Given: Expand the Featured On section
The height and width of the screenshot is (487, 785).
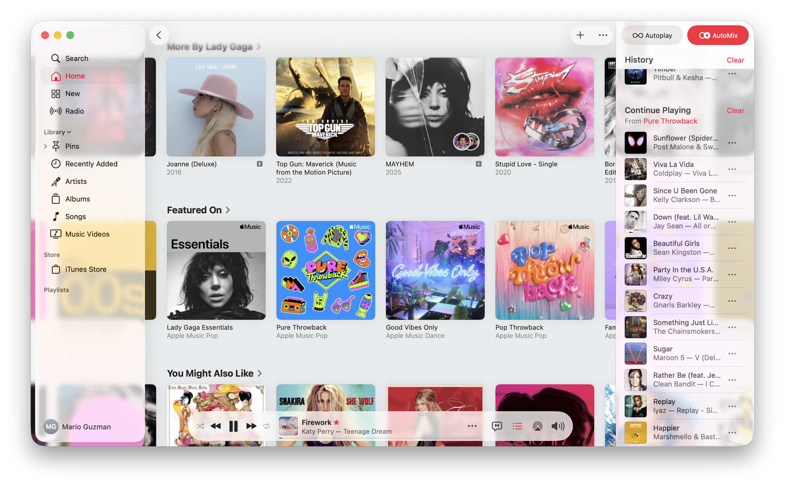Looking at the screenshot, I should 198,210.
